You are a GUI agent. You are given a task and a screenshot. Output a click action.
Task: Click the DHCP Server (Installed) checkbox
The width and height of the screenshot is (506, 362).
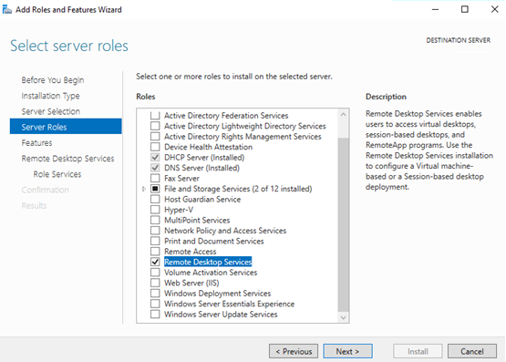pos(155,157)
